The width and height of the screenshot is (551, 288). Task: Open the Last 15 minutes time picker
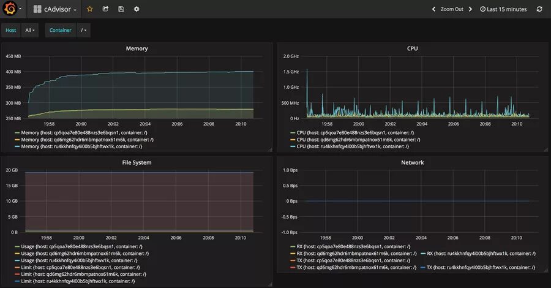click(x=503, y=9)
